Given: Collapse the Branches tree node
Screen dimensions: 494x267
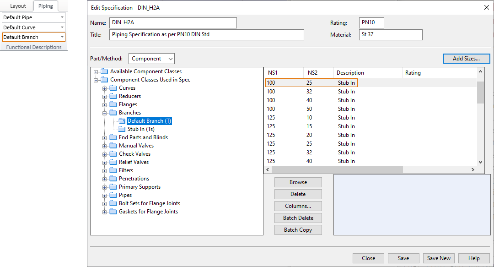Looking at the screenshot, I should click(x=105, y=113).
